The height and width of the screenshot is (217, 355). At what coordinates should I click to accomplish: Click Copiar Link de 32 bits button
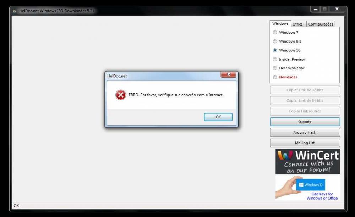305,90
